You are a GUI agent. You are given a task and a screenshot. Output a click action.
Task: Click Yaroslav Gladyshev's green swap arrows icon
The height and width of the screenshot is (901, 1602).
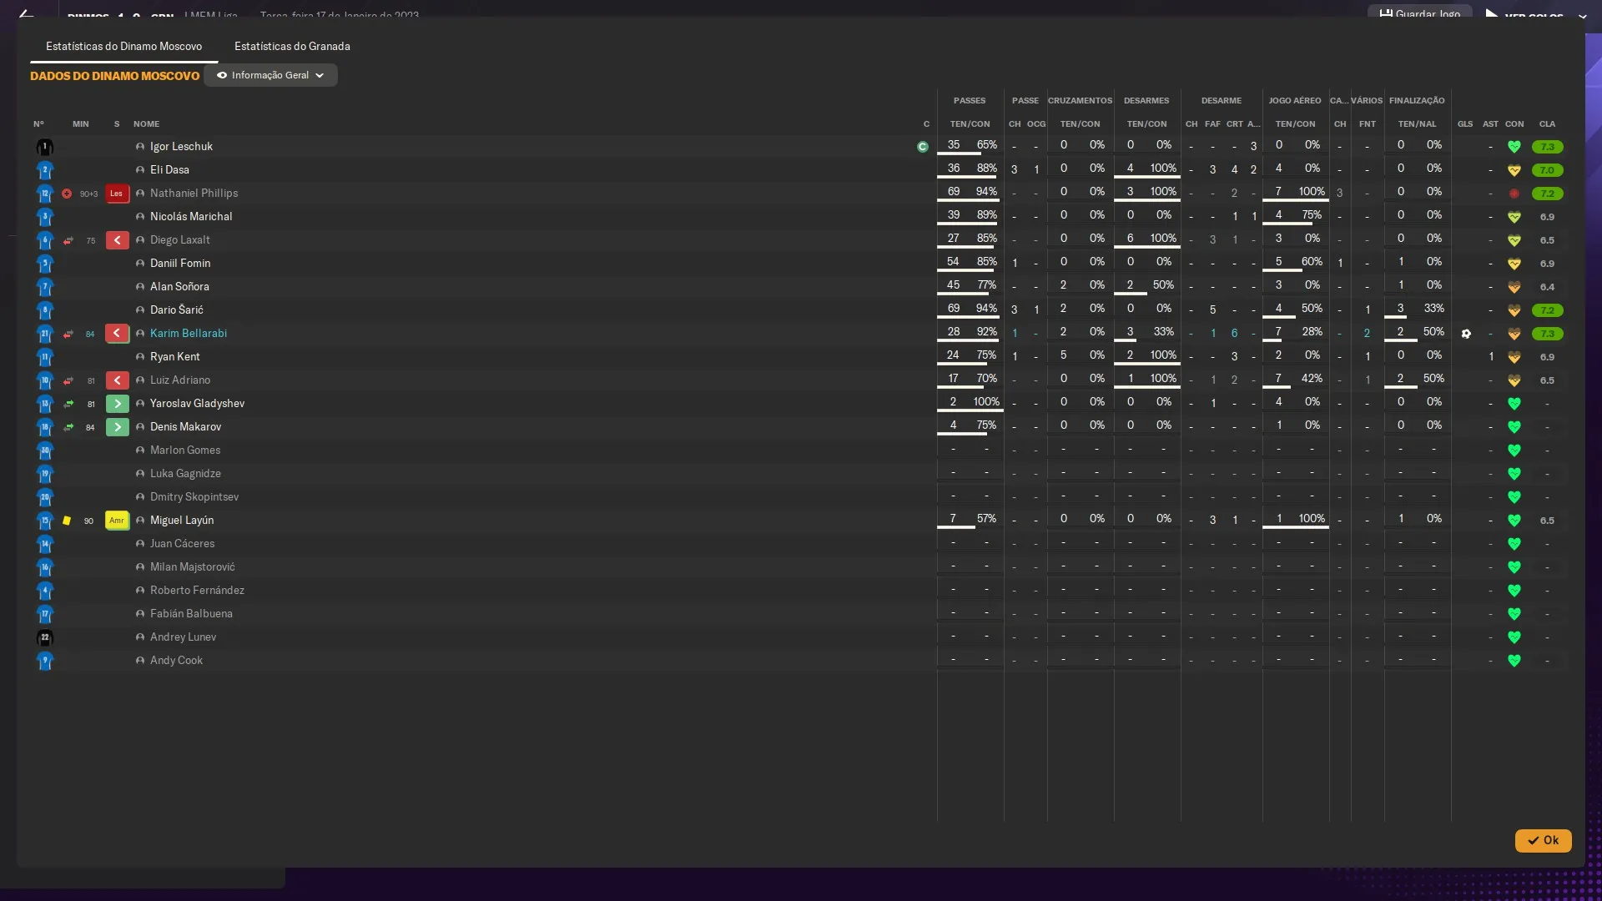pos(68,404)
